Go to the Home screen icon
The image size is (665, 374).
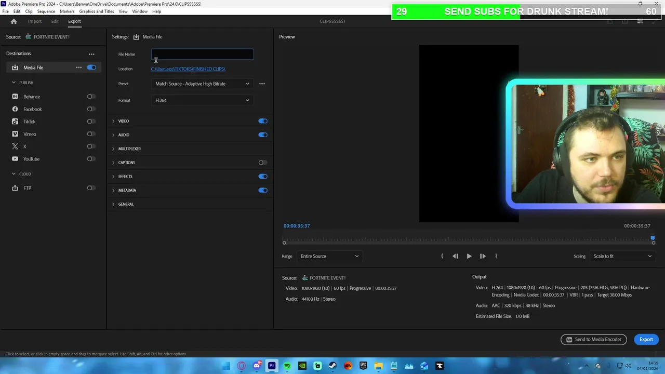tap(14, 21)
